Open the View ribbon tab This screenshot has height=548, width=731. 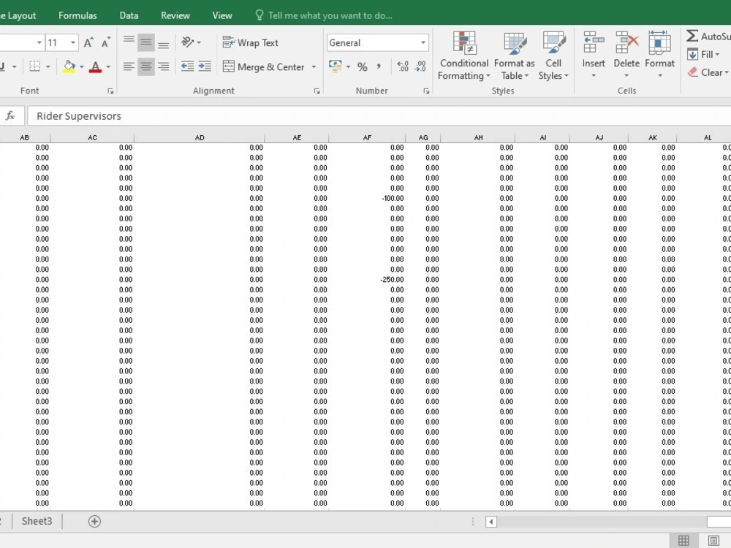(x=222, y=15)
